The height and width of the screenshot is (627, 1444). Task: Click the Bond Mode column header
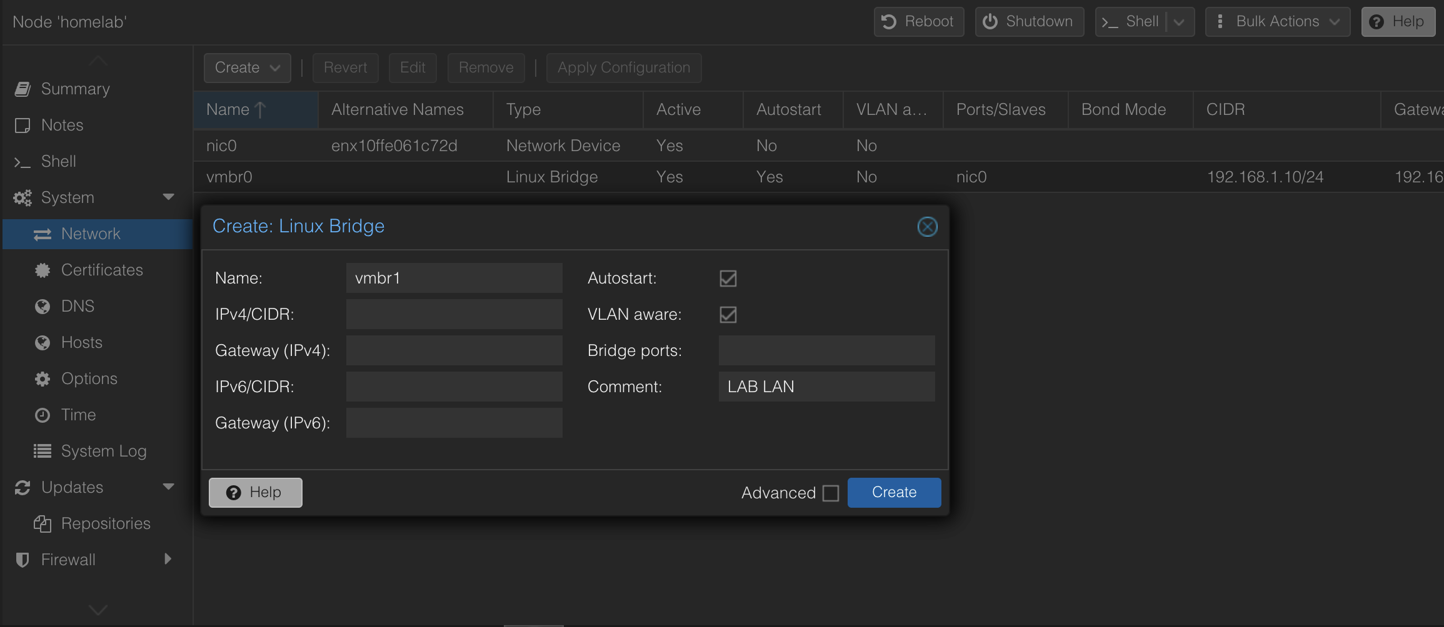(x=1131, y=110)
